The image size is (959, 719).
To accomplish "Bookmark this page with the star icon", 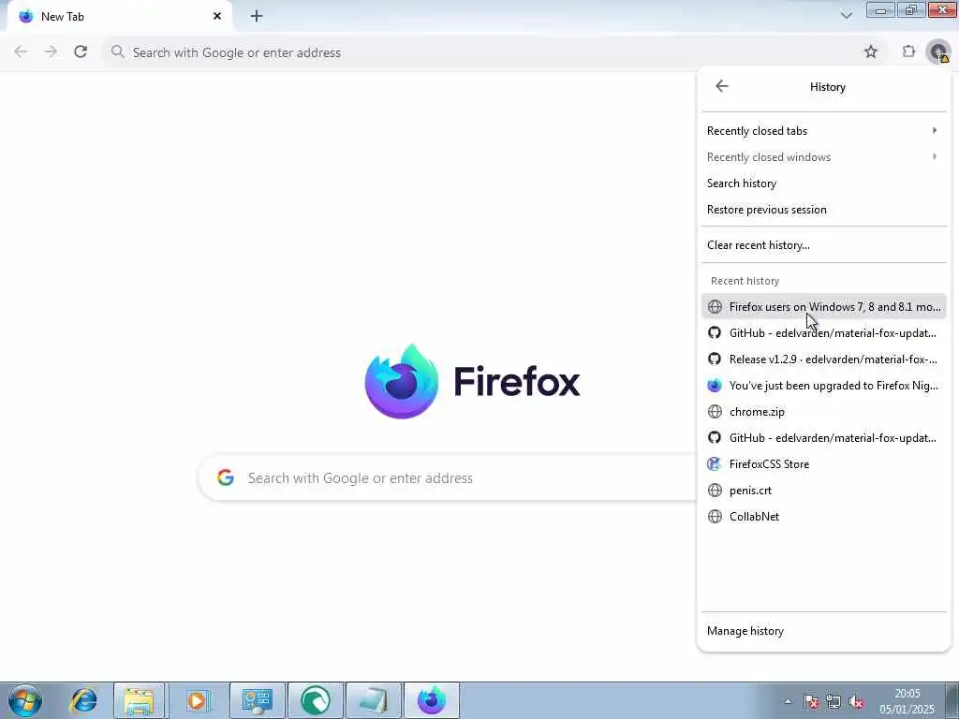I will pos(871,52).
